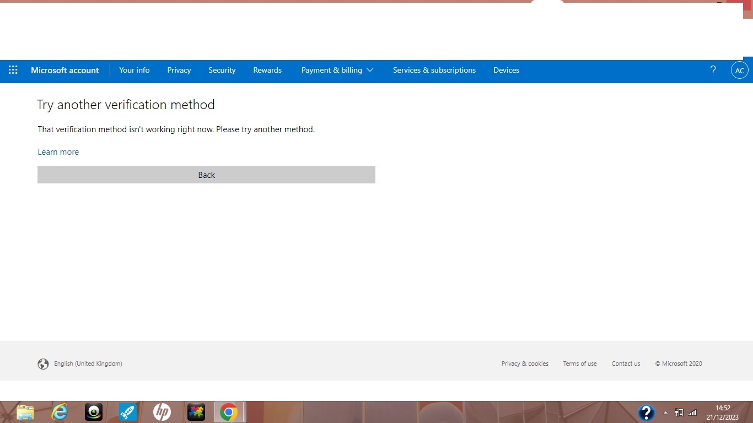Open Services & subscriptions page
The width and height of the screenshot is (753, 423).
[x=434, y=70]
